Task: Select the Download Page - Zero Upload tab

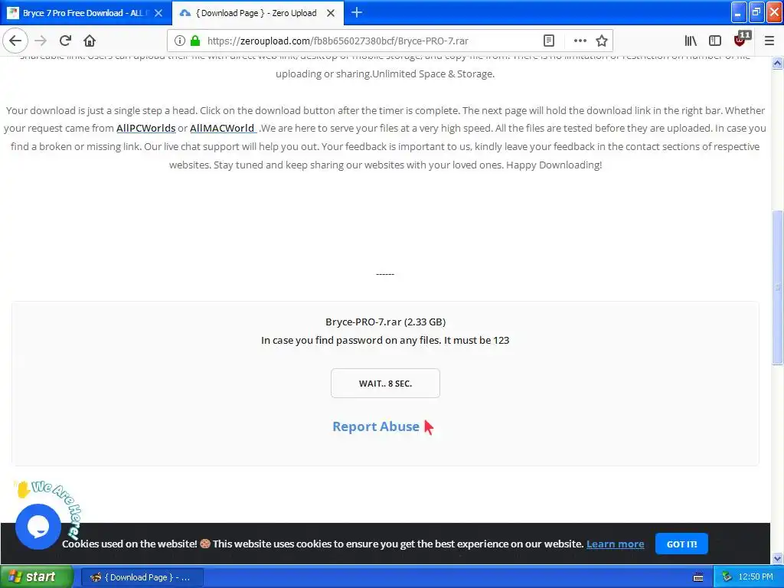Action: pyautogui.click(x=257, y=13)
